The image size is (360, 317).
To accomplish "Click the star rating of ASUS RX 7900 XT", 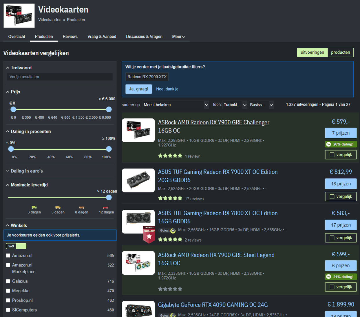I will (170, 199).
